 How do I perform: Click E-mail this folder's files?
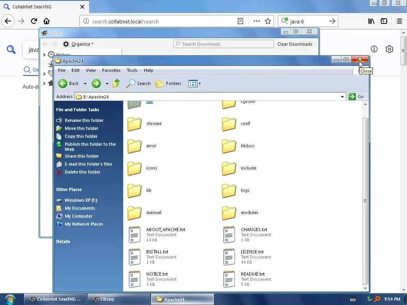point(88,164)
